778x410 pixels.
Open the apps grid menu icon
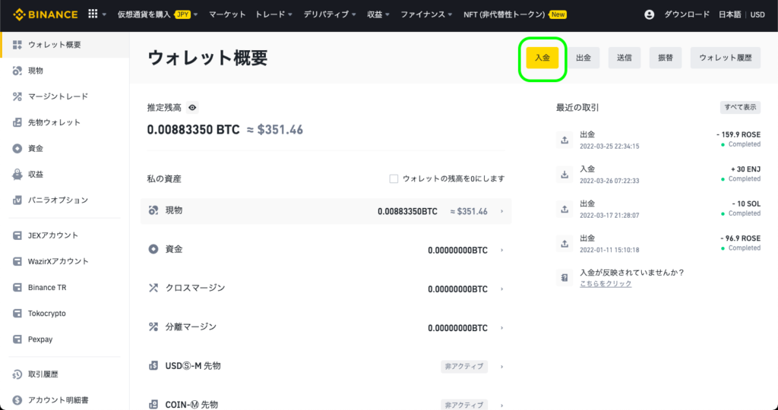[93, 14]
